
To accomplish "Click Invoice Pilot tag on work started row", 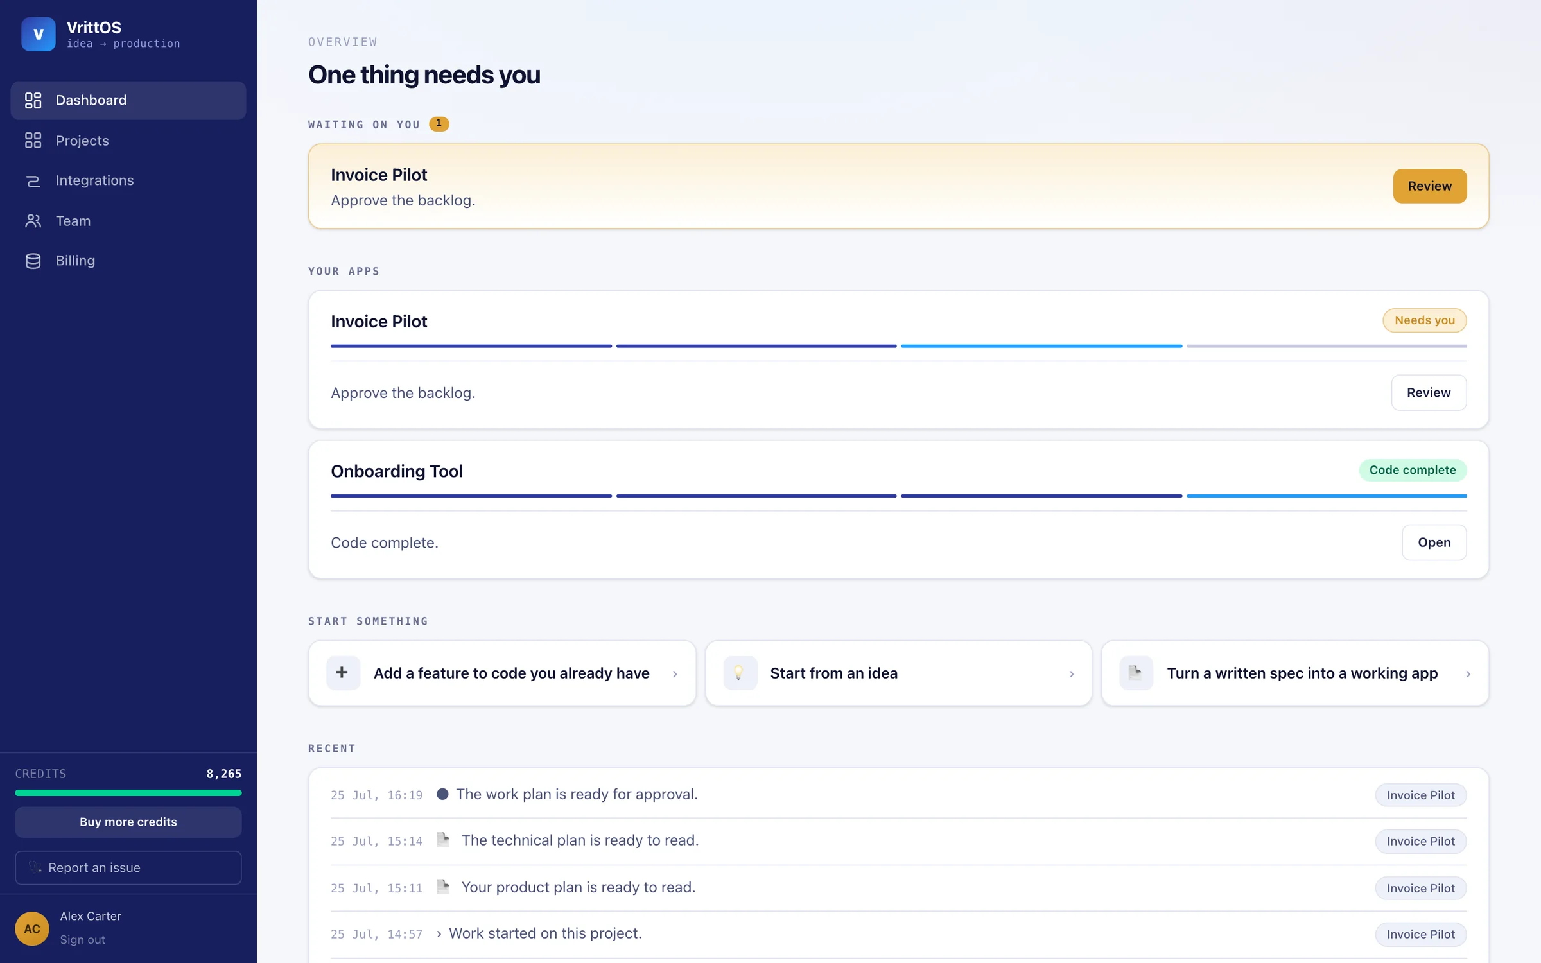I will pos(1420,934).
